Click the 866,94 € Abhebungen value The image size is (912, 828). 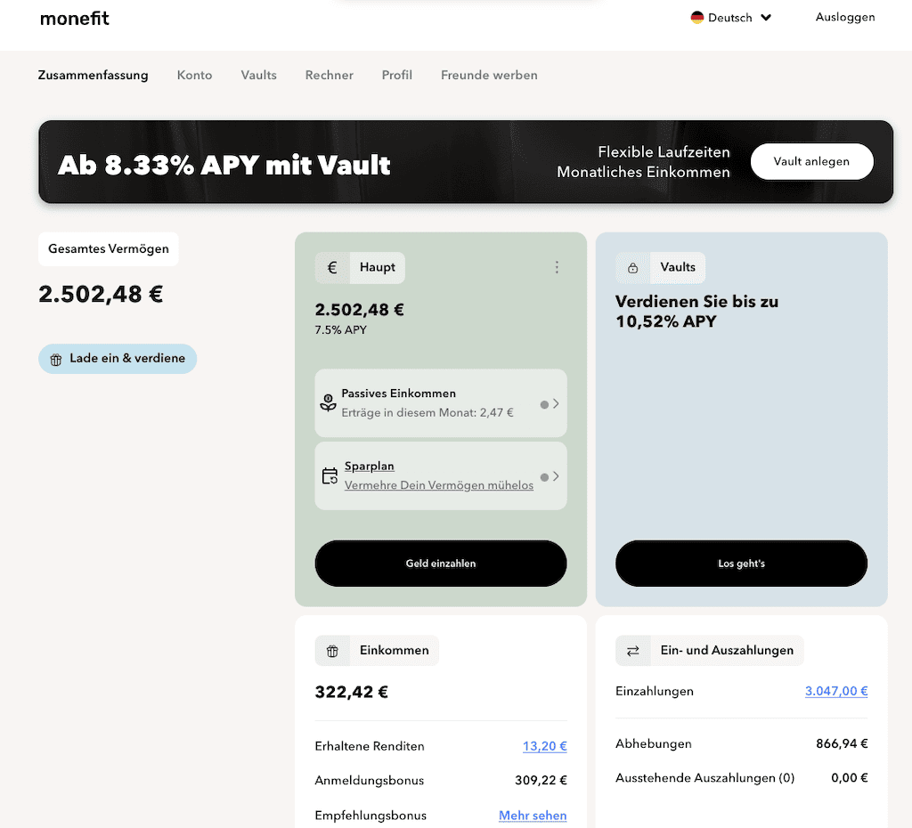(842, 743)
